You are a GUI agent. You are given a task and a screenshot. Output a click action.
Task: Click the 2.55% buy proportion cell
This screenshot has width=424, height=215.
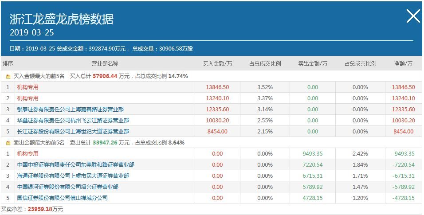pyautogui.click(x=265, y=120)
